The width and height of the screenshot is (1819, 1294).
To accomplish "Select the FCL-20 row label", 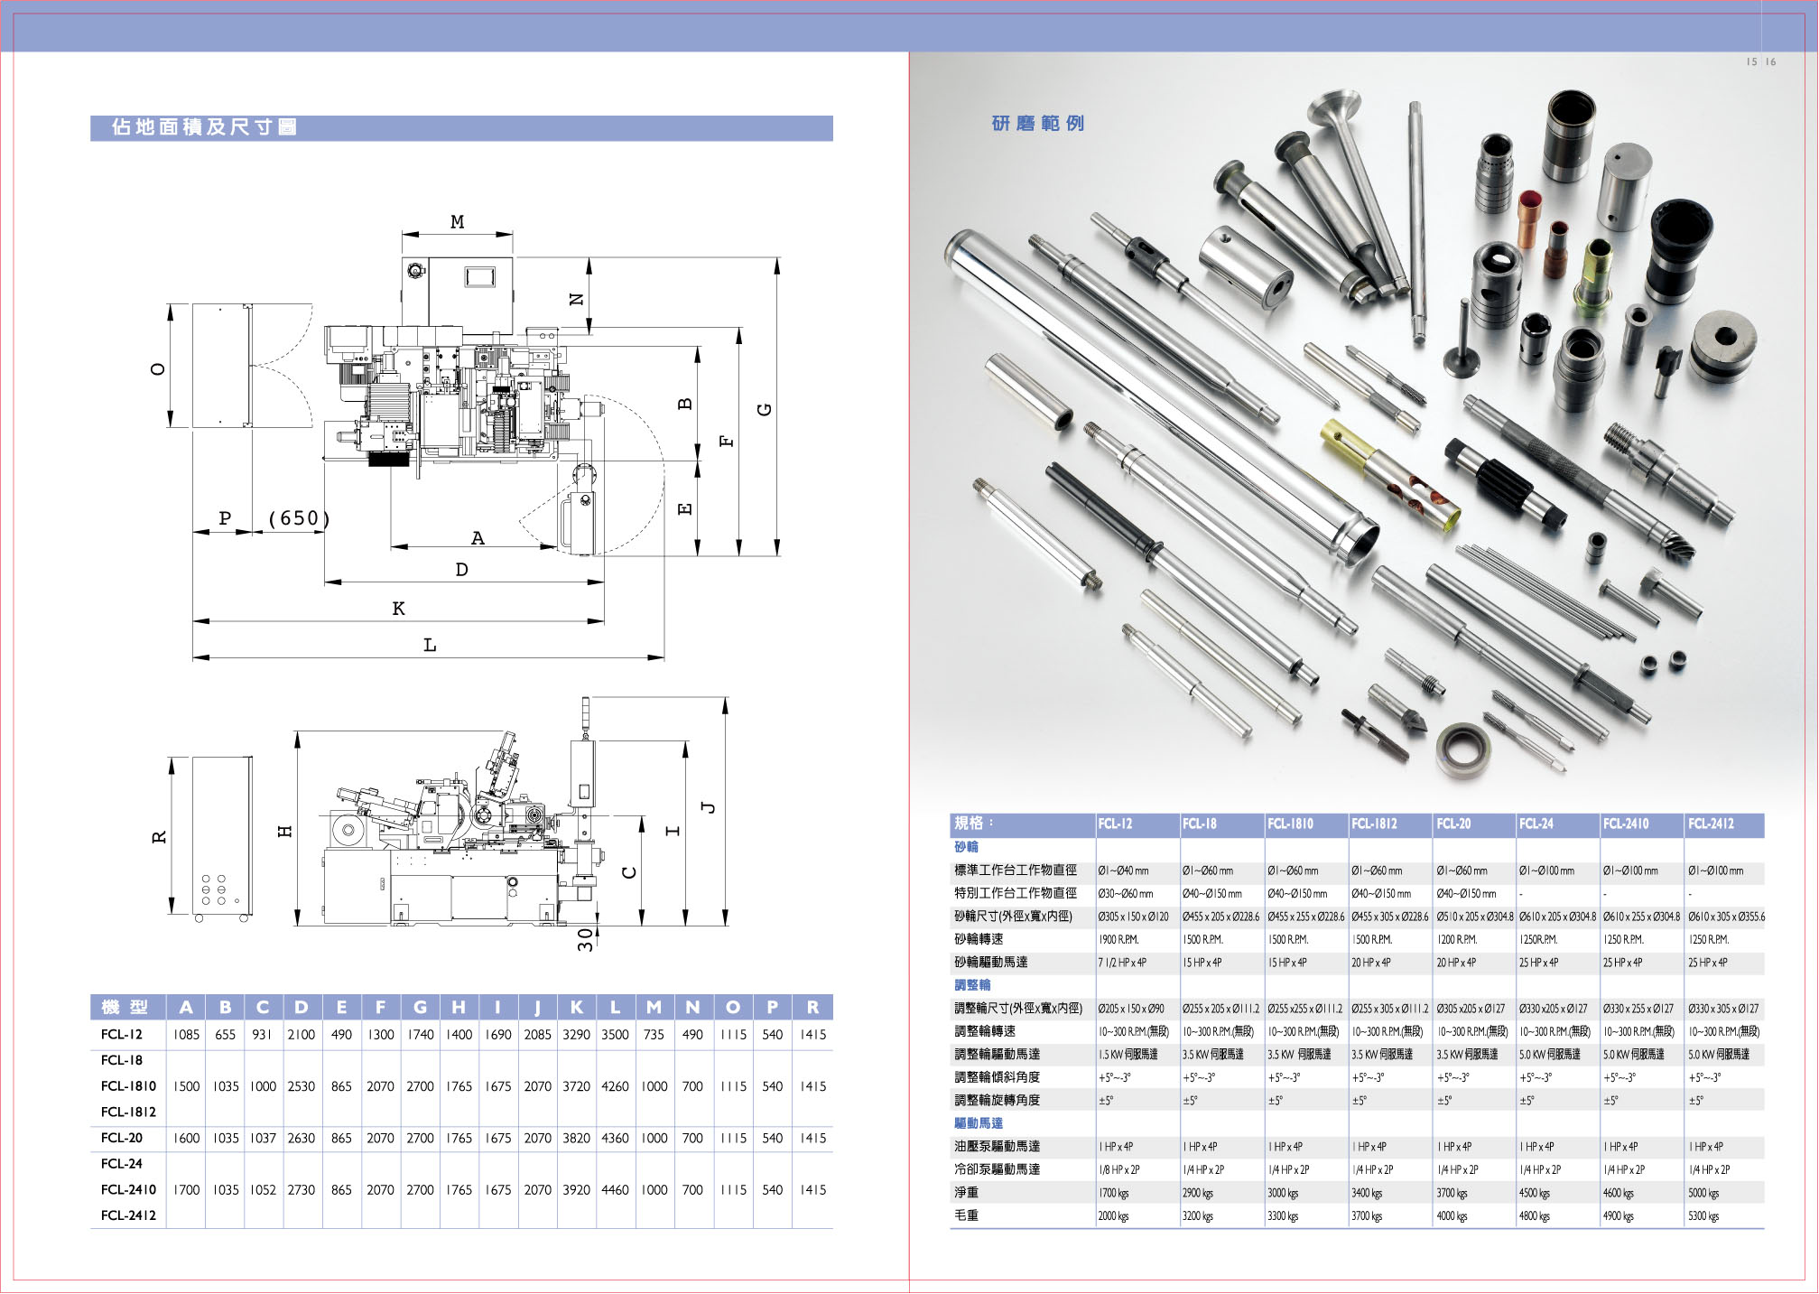I will (x=122, y=1138).
